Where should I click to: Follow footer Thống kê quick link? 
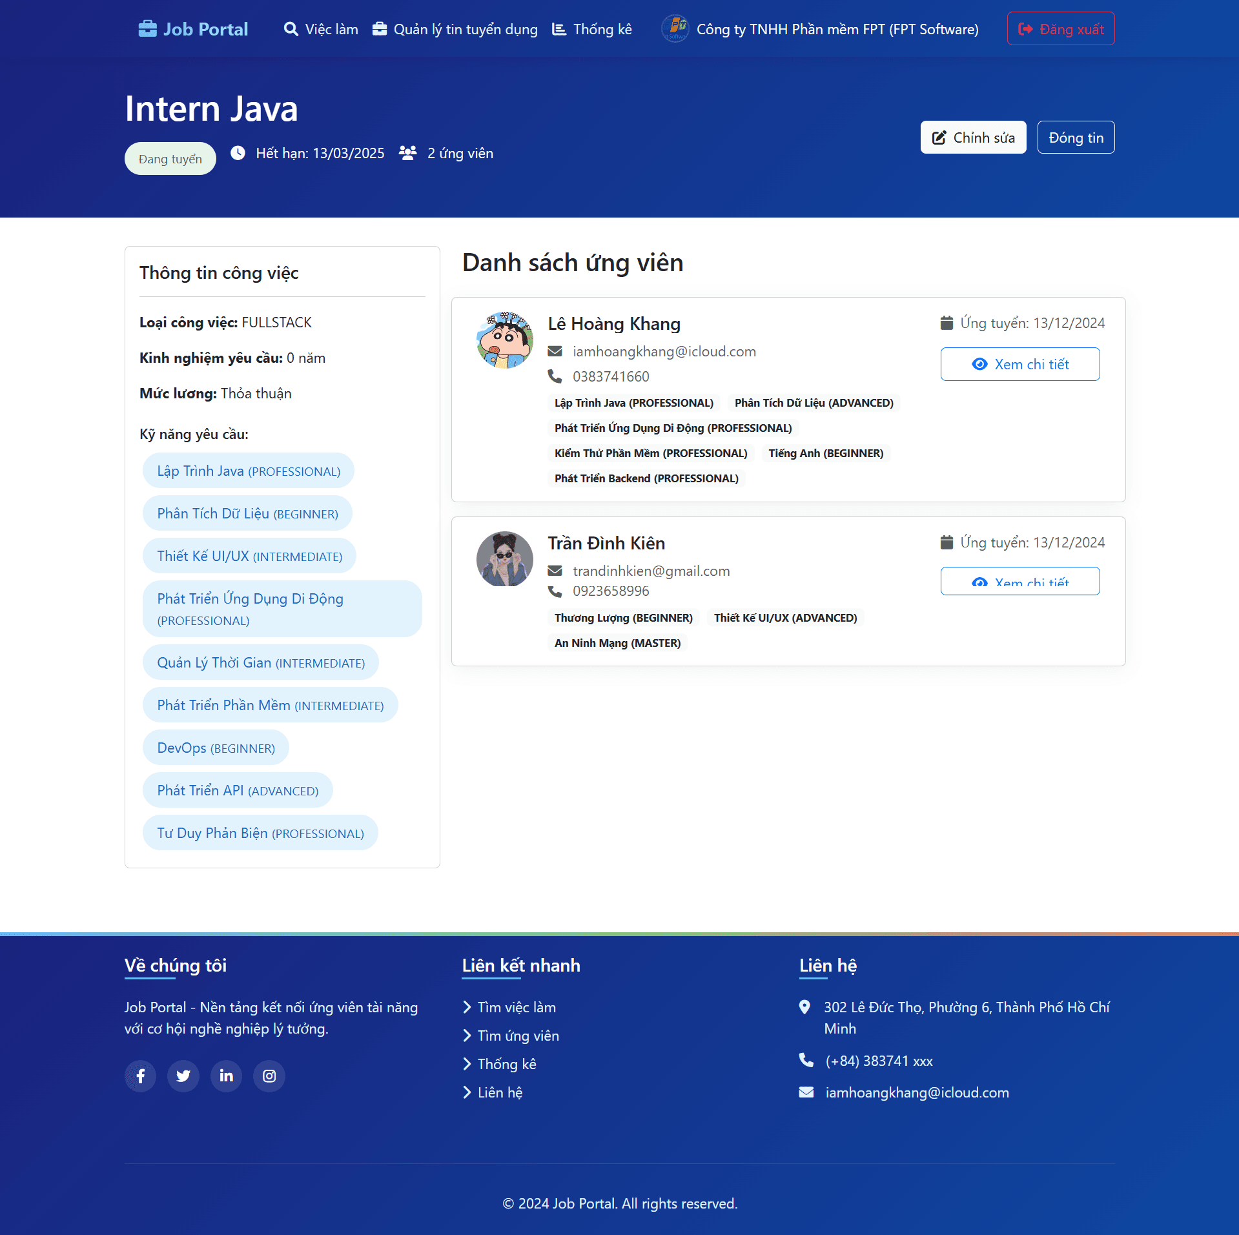pos(500,1064)
